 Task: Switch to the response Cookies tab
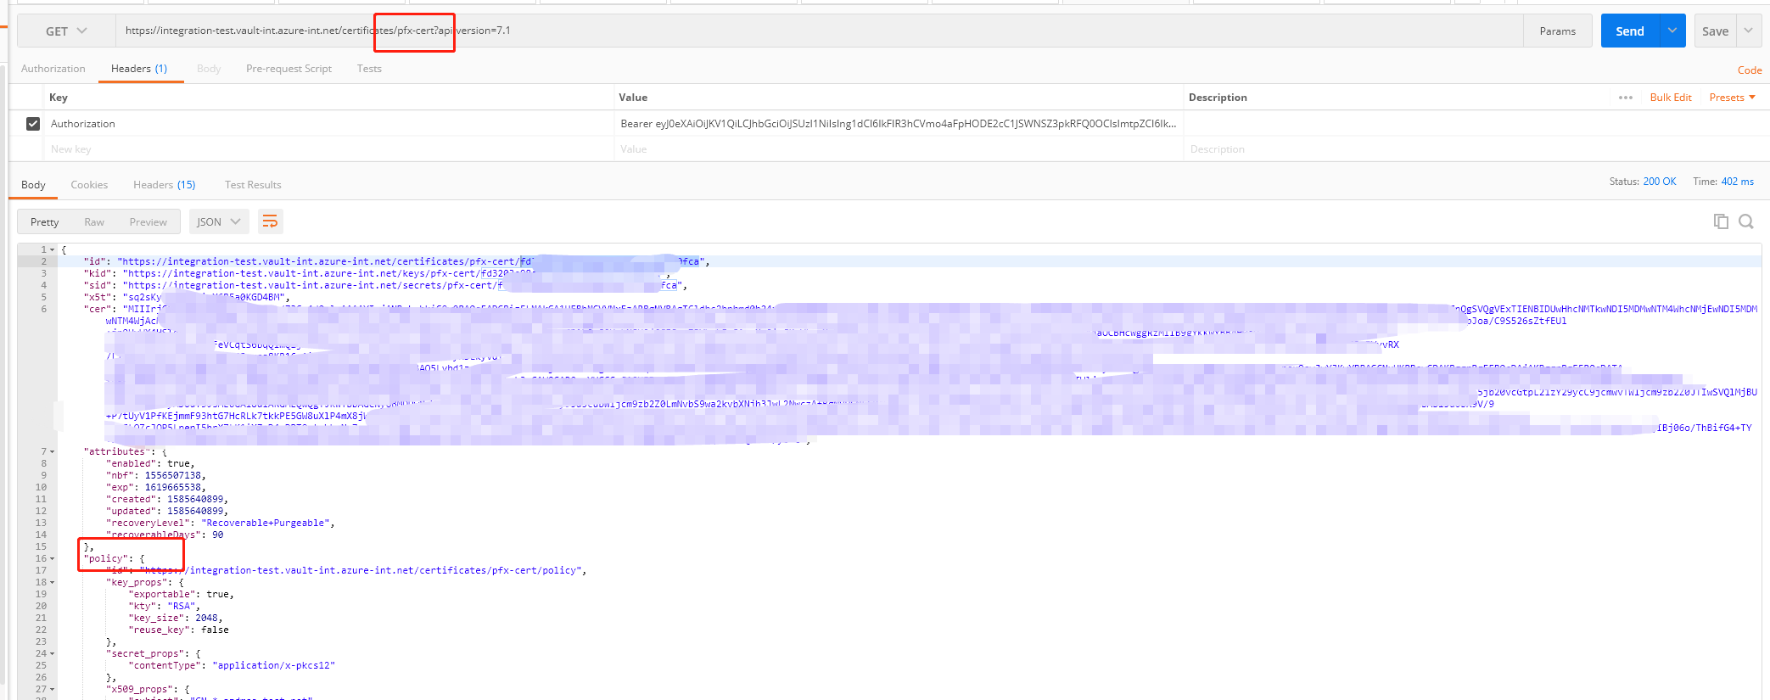tap(89, 185)
